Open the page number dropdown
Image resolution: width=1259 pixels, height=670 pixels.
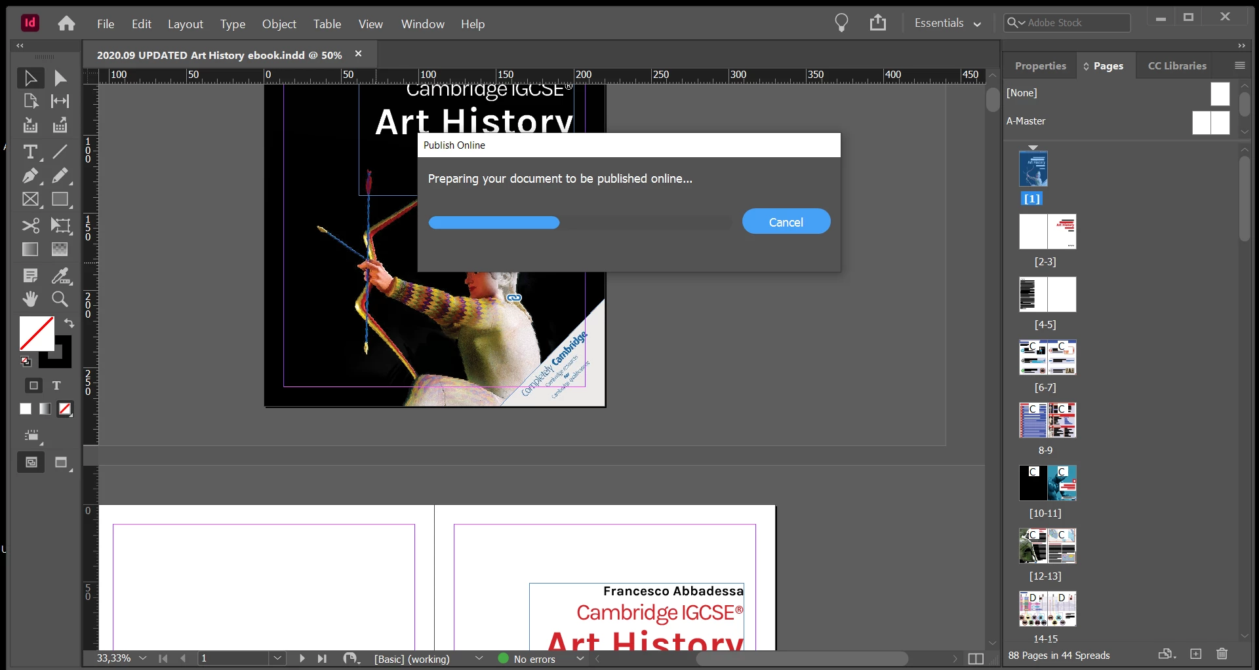277,658
